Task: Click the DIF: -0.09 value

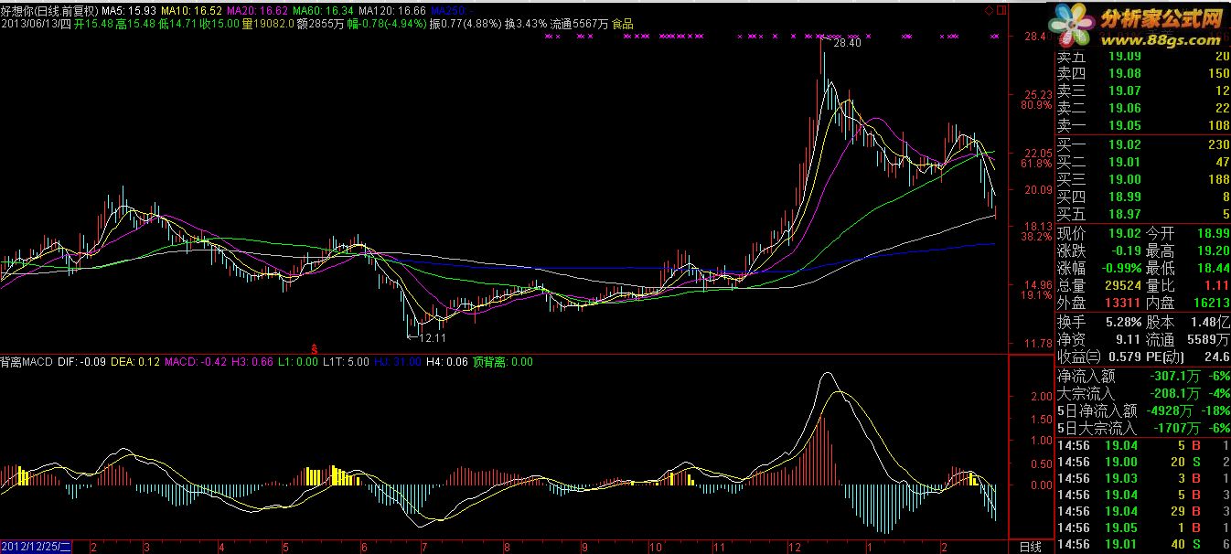Action: tap(80, 362)
